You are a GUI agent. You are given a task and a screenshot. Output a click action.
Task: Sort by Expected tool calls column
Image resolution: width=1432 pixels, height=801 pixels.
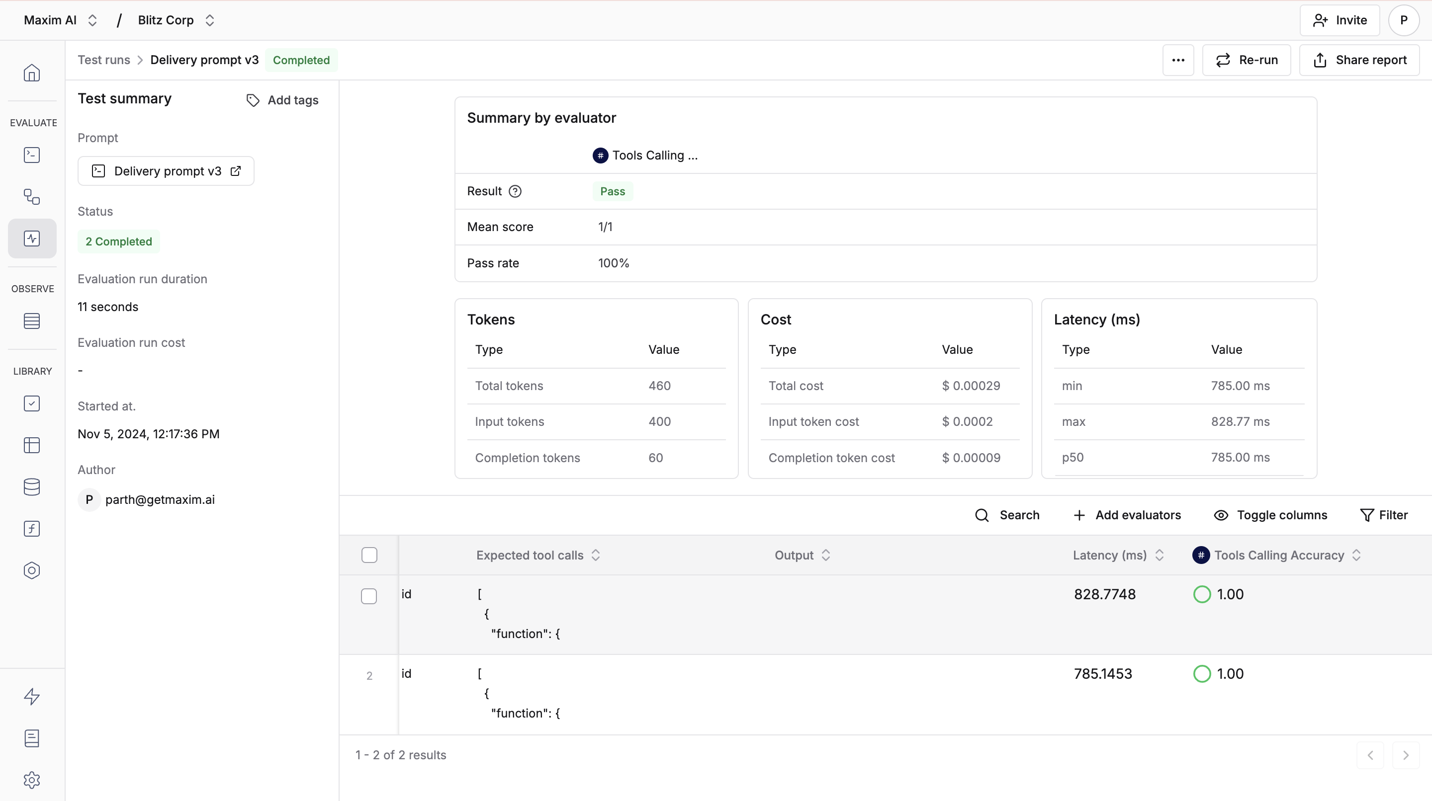click(596, 555)
